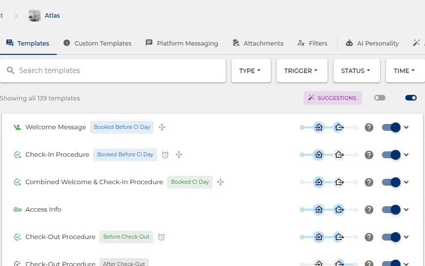Click the check-out house icon on Combined Welcome row
The height and width of the screenshot is (266, 425).
339,182
